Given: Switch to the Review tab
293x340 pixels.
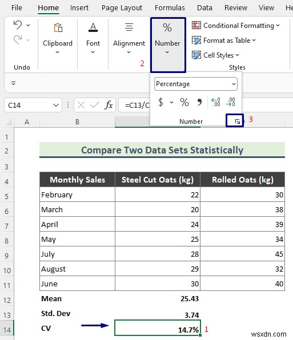Looking at the screenshot, I should pyautogui.click(x=236, y=8).
